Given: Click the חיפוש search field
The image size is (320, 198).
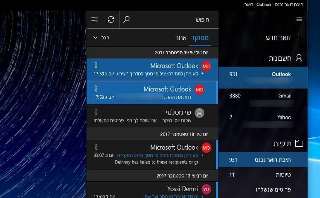Looking at the screenshot, I should point(169,20).
